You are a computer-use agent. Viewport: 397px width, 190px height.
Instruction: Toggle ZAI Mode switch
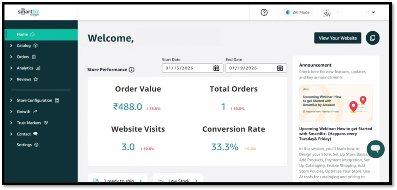pos(298,13)
